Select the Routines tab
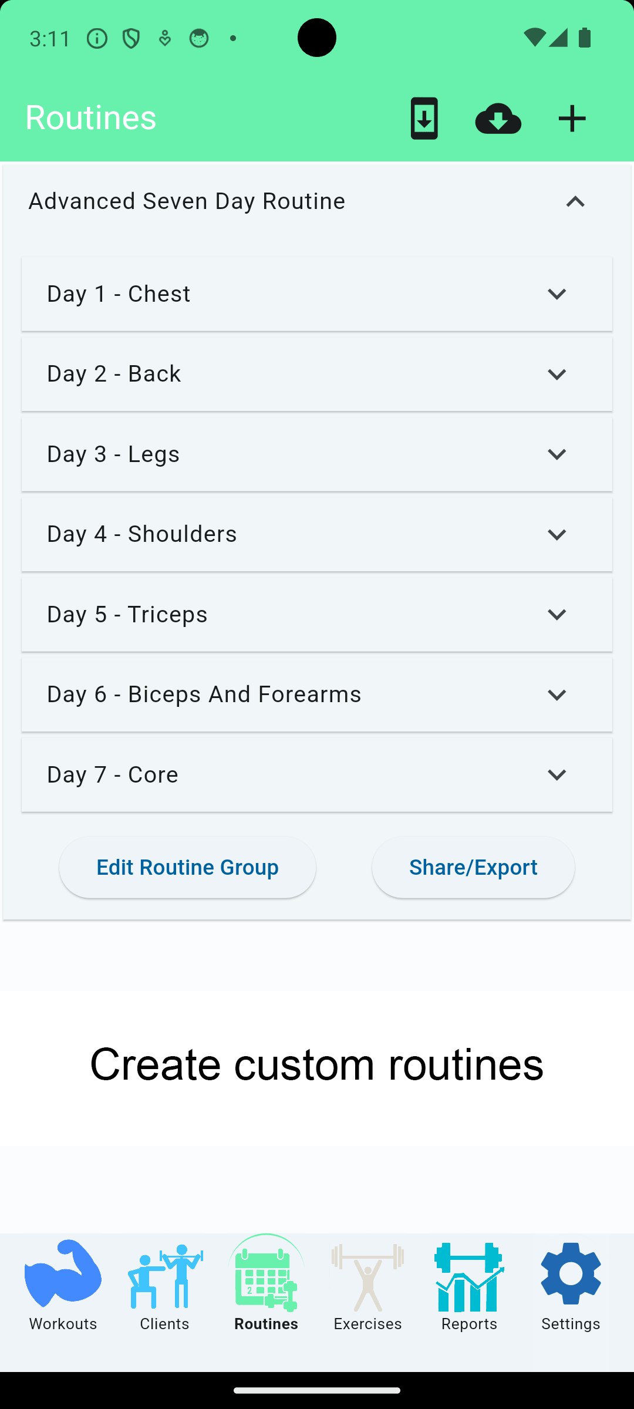Image resolution: width=634 pixels, height=1409 pixels. pos(266,1286)
